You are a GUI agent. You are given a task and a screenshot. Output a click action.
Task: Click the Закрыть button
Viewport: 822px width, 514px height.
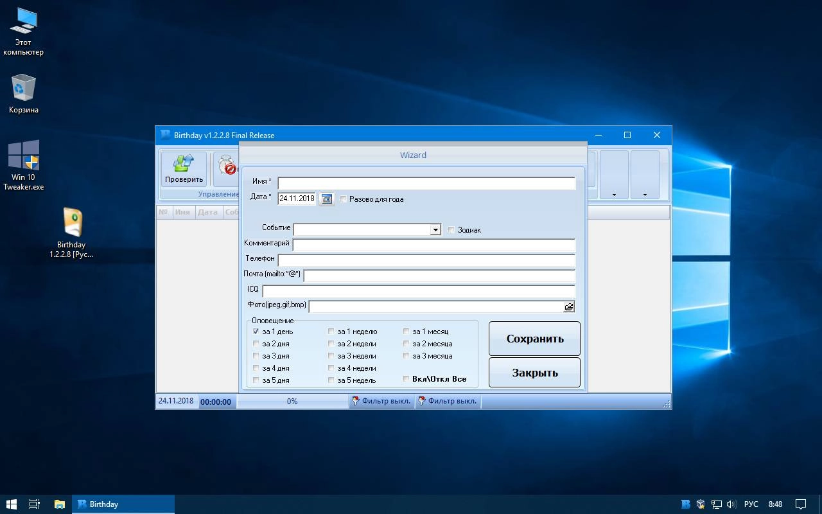[534, 373]
